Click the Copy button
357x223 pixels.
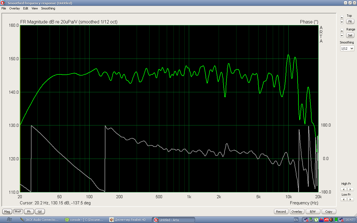point(329,212)
